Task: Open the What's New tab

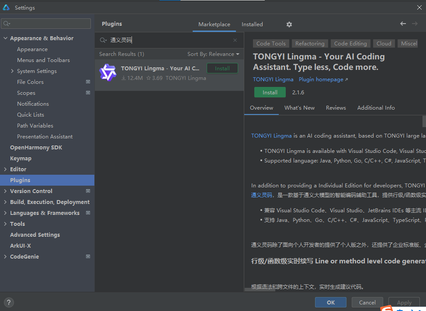Action: coord(299,108)
